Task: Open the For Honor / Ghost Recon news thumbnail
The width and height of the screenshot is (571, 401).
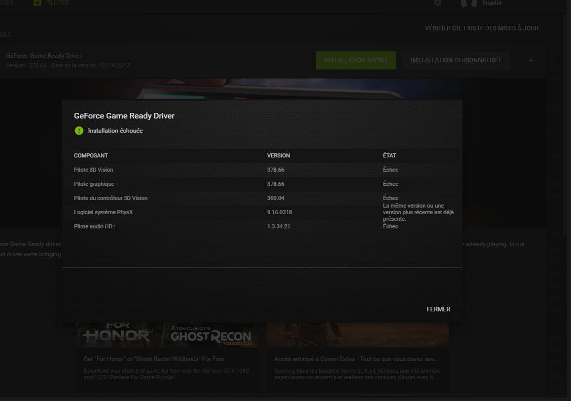Action: click(166, 335)
